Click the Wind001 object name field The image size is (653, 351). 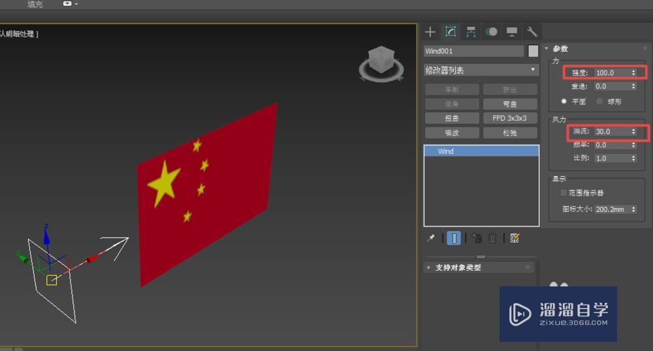point(474,51)
